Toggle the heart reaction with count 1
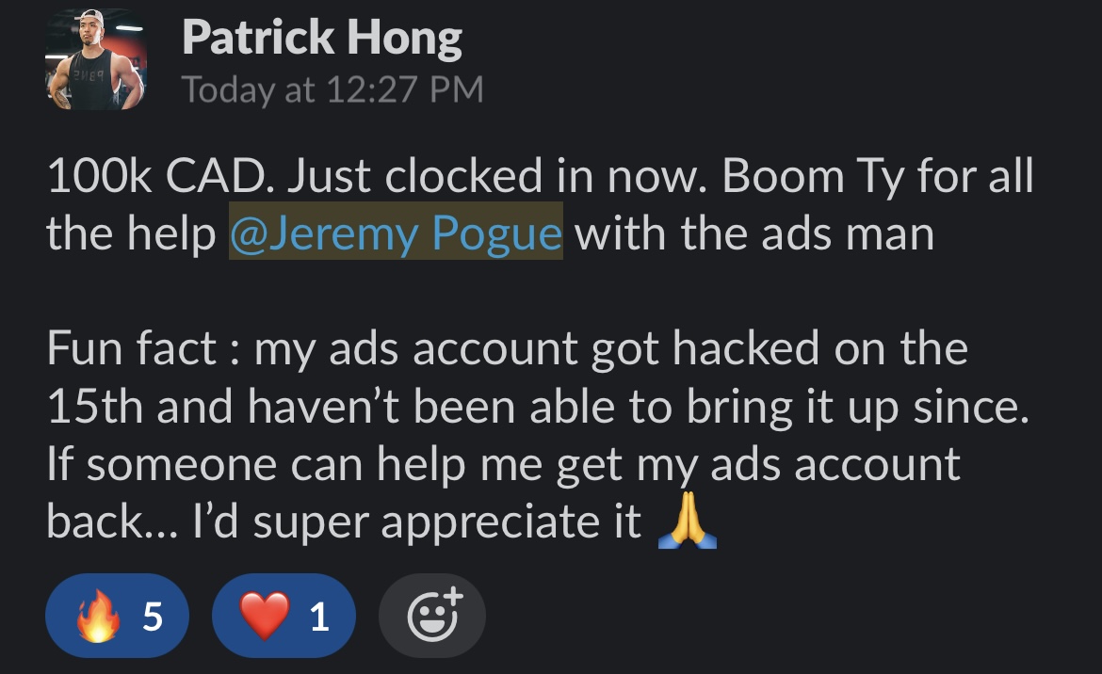Image resolution: width=1102 pixels, height=674 pixels. pos(284,615)
